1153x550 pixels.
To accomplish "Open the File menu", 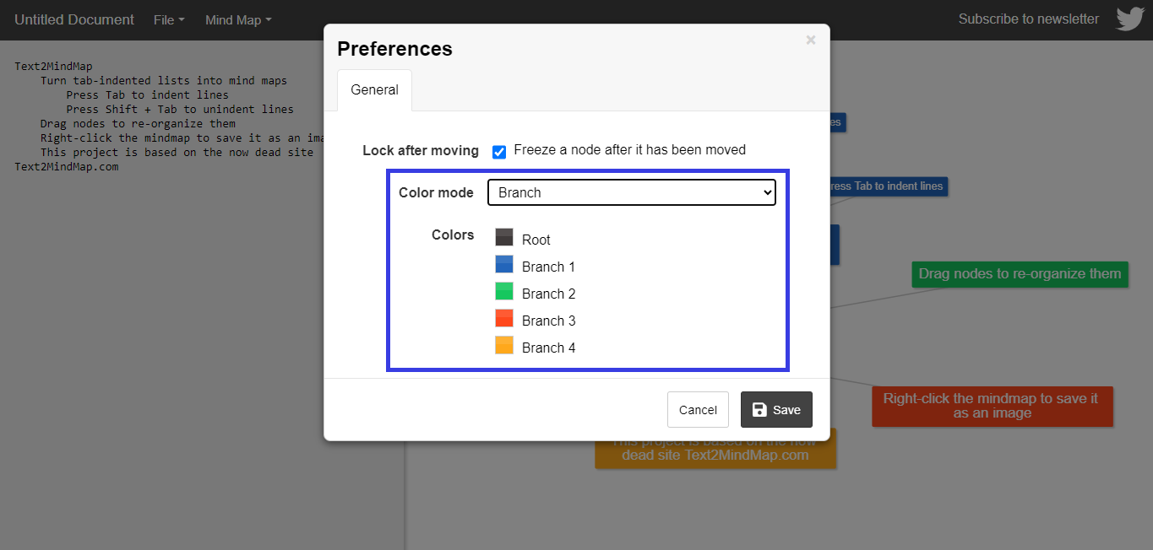I will click(167, 19).
